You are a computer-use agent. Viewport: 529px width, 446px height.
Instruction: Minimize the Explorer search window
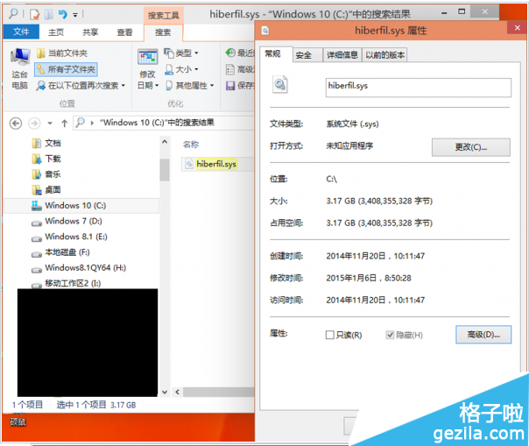pyautogui.click(x=444, y=13)
